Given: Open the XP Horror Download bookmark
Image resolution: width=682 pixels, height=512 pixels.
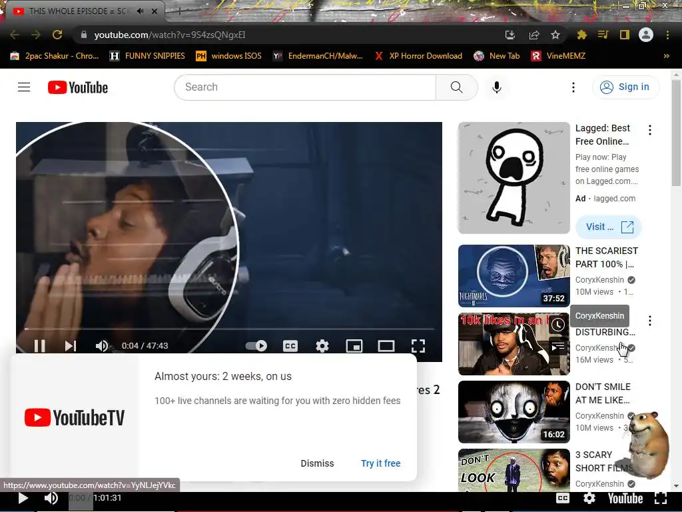Looking at the screenshot, I should tap(418, 56).
